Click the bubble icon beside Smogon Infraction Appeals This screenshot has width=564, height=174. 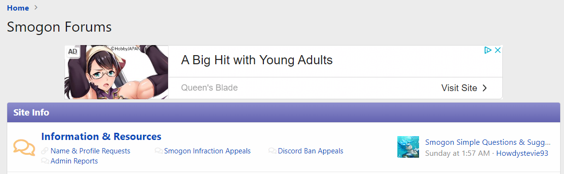158,151
